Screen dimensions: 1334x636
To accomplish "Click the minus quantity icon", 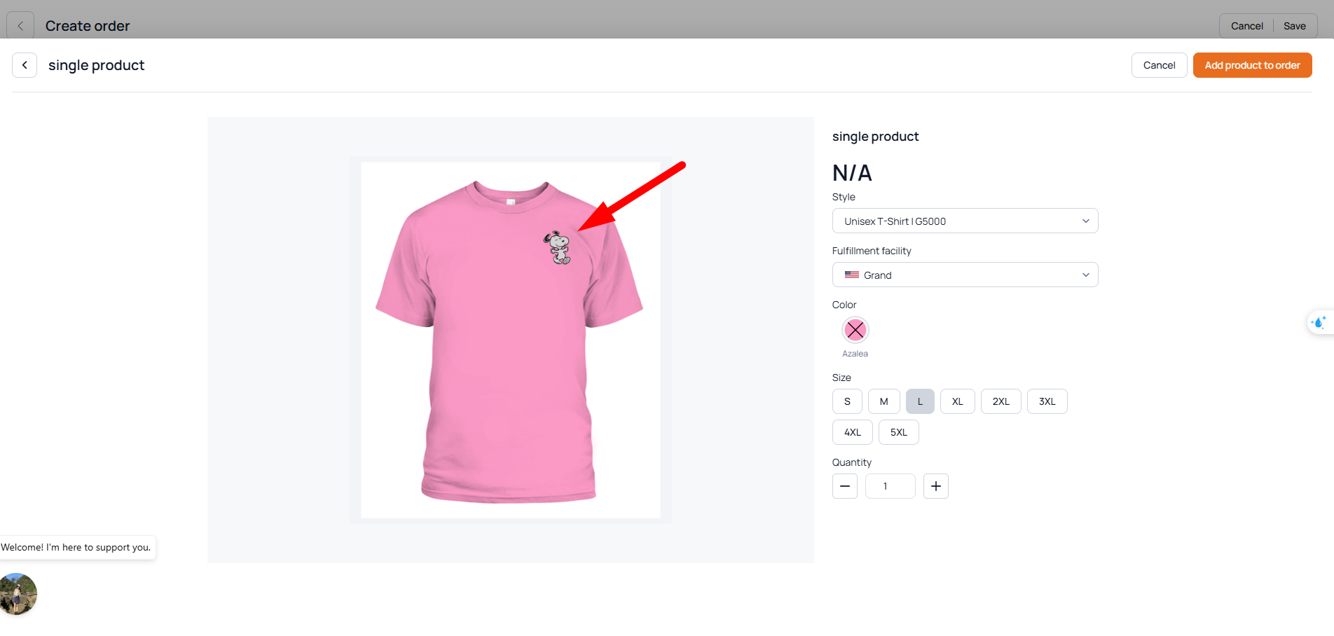I will [x=844, y=486].
